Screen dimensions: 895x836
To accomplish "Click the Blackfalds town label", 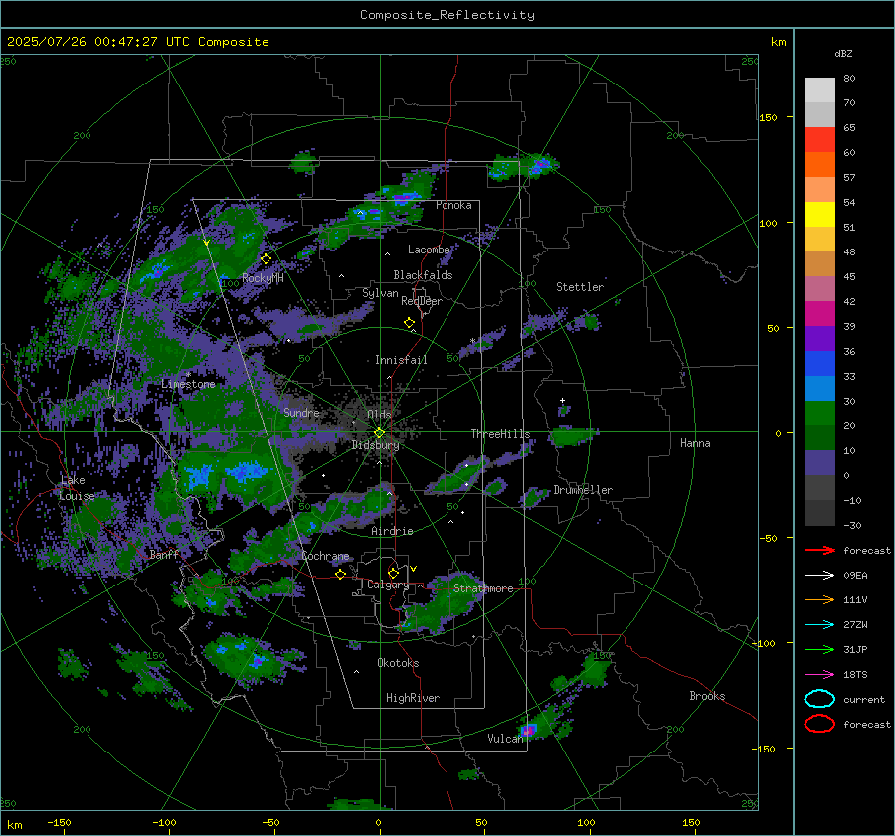I will pyautogui.click(x=423, y=275).
